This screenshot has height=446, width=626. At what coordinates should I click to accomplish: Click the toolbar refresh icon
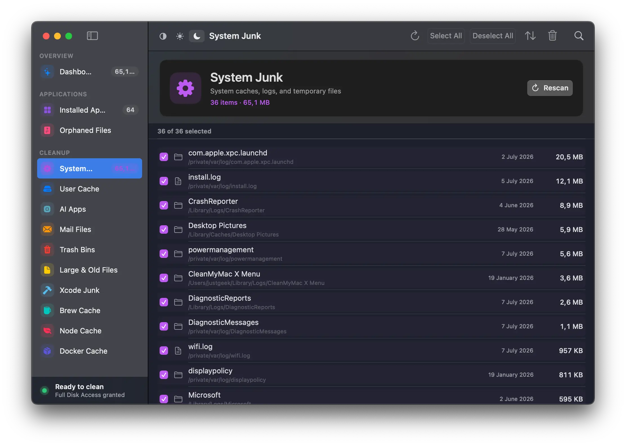coord(415,36)
